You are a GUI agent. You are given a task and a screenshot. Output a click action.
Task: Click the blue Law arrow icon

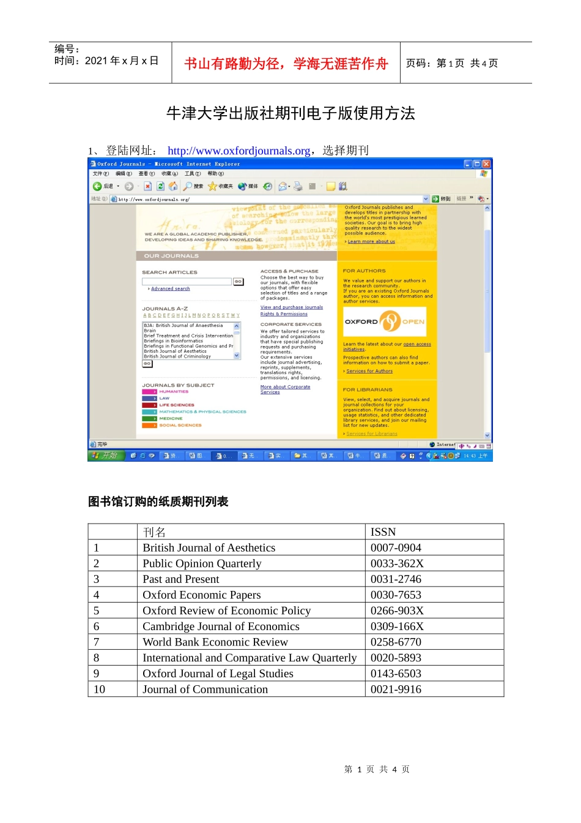(x=150, y=398)
